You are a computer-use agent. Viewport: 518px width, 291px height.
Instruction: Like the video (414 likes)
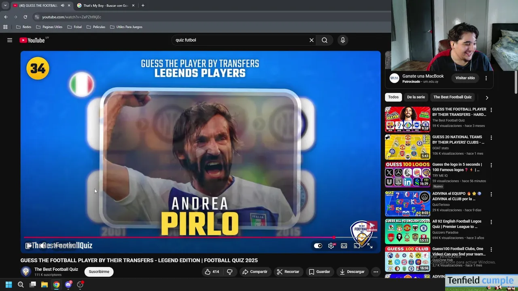212,272
